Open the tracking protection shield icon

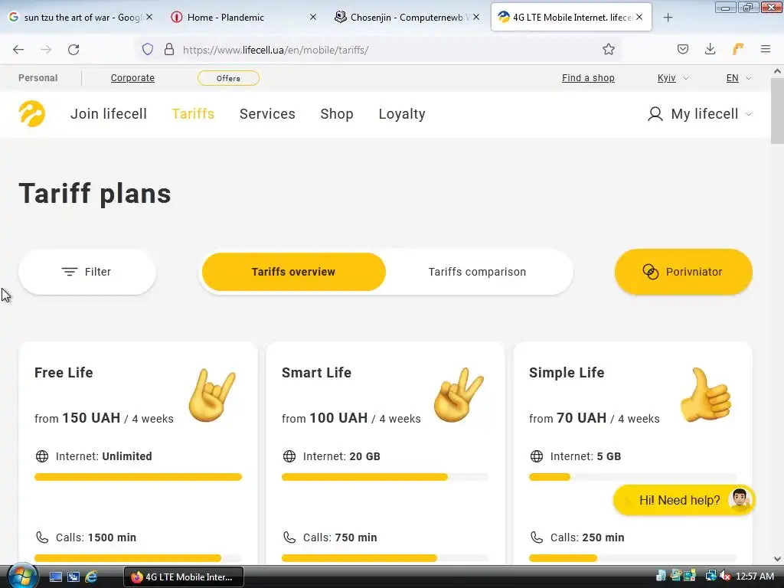tap(148, 50)
